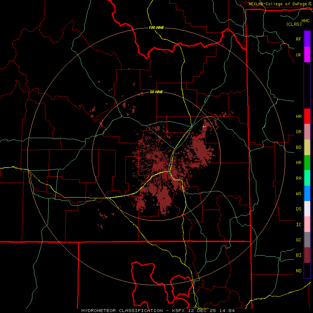Click the white echo pixels northeast of radar
The image size is (313, 313).
tap(204, 126)
